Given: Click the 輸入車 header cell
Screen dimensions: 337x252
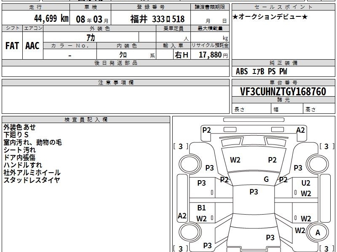Looking at the screenshot, I should [x=173, y=46].
